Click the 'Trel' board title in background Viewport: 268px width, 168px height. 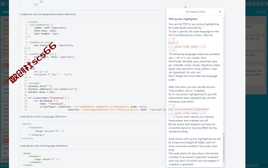click(x=5, y=12)
